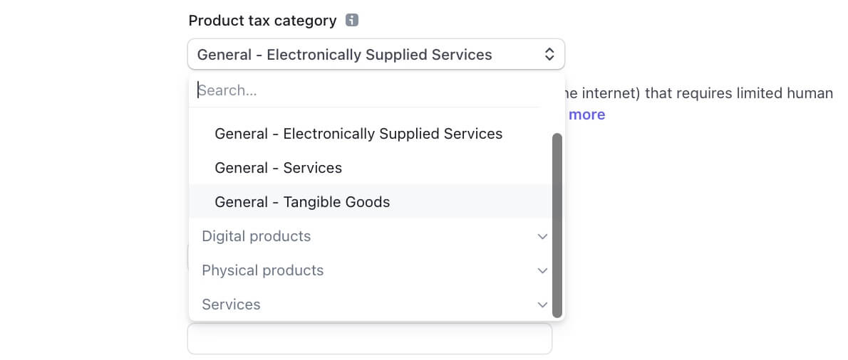Click the info icon beside Product tax category
848x360 pixels.
pos(352,21)
